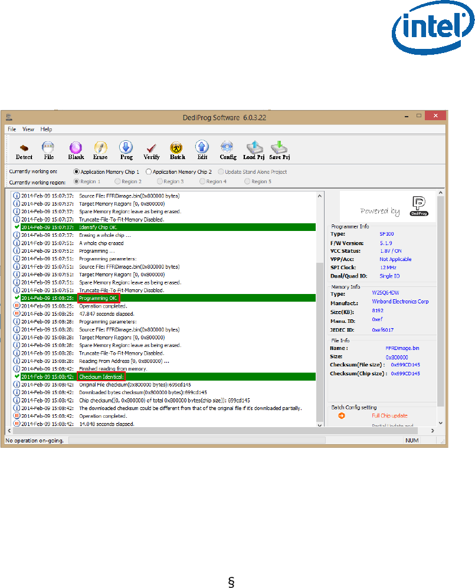The width and height of the screenshot is (475, 588).
Task: Open Config gear toolbar icon
Action: click(228, 150)
